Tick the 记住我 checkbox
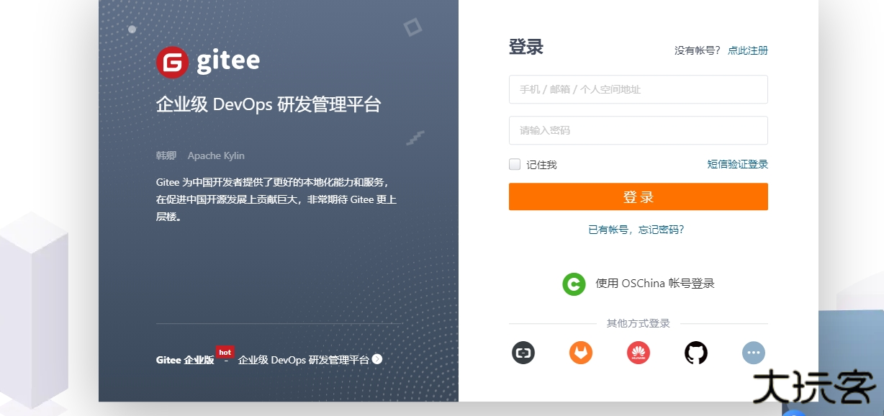Screen dimensions: 884x416 coord(515,164)
